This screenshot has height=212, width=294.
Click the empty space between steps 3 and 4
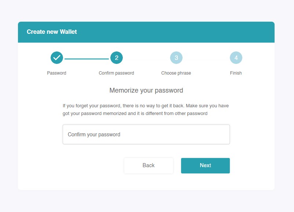click(x=206, y=58)
